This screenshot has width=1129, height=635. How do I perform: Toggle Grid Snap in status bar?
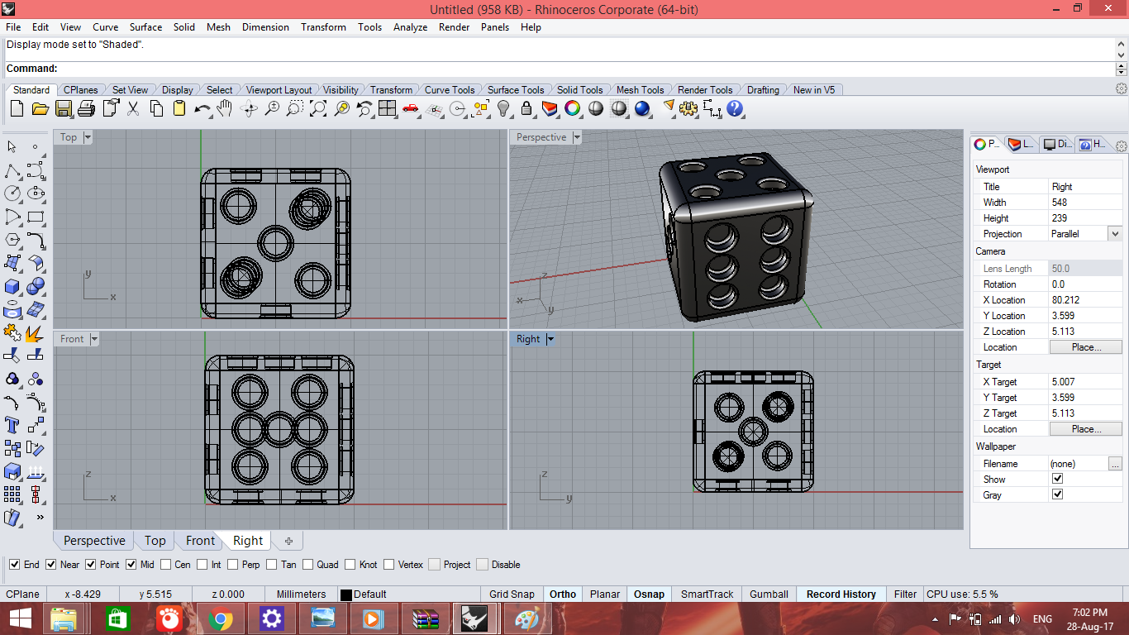(x=512, y=594)
